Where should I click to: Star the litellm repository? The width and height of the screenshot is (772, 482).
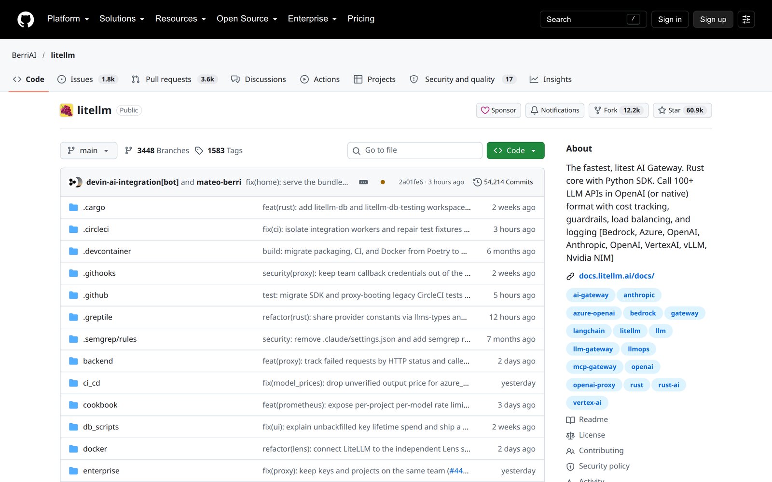(682, 110)
